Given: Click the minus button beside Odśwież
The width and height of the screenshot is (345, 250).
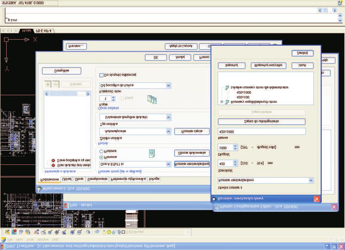Looking at the screenshot, I should pos(56,84).
